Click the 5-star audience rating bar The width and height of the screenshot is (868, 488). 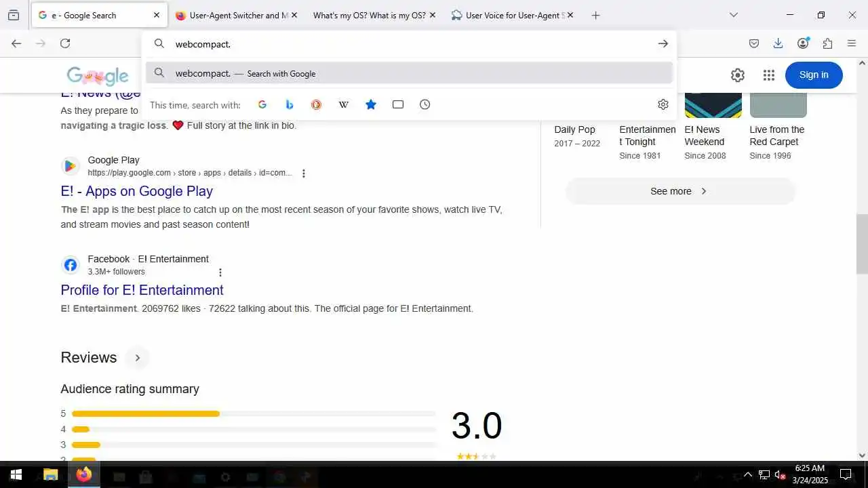(x=254, y=413)
